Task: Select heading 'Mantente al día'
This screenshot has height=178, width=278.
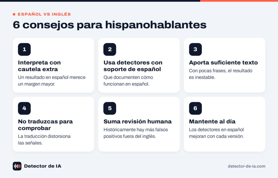Action: [x=212, y=122]
